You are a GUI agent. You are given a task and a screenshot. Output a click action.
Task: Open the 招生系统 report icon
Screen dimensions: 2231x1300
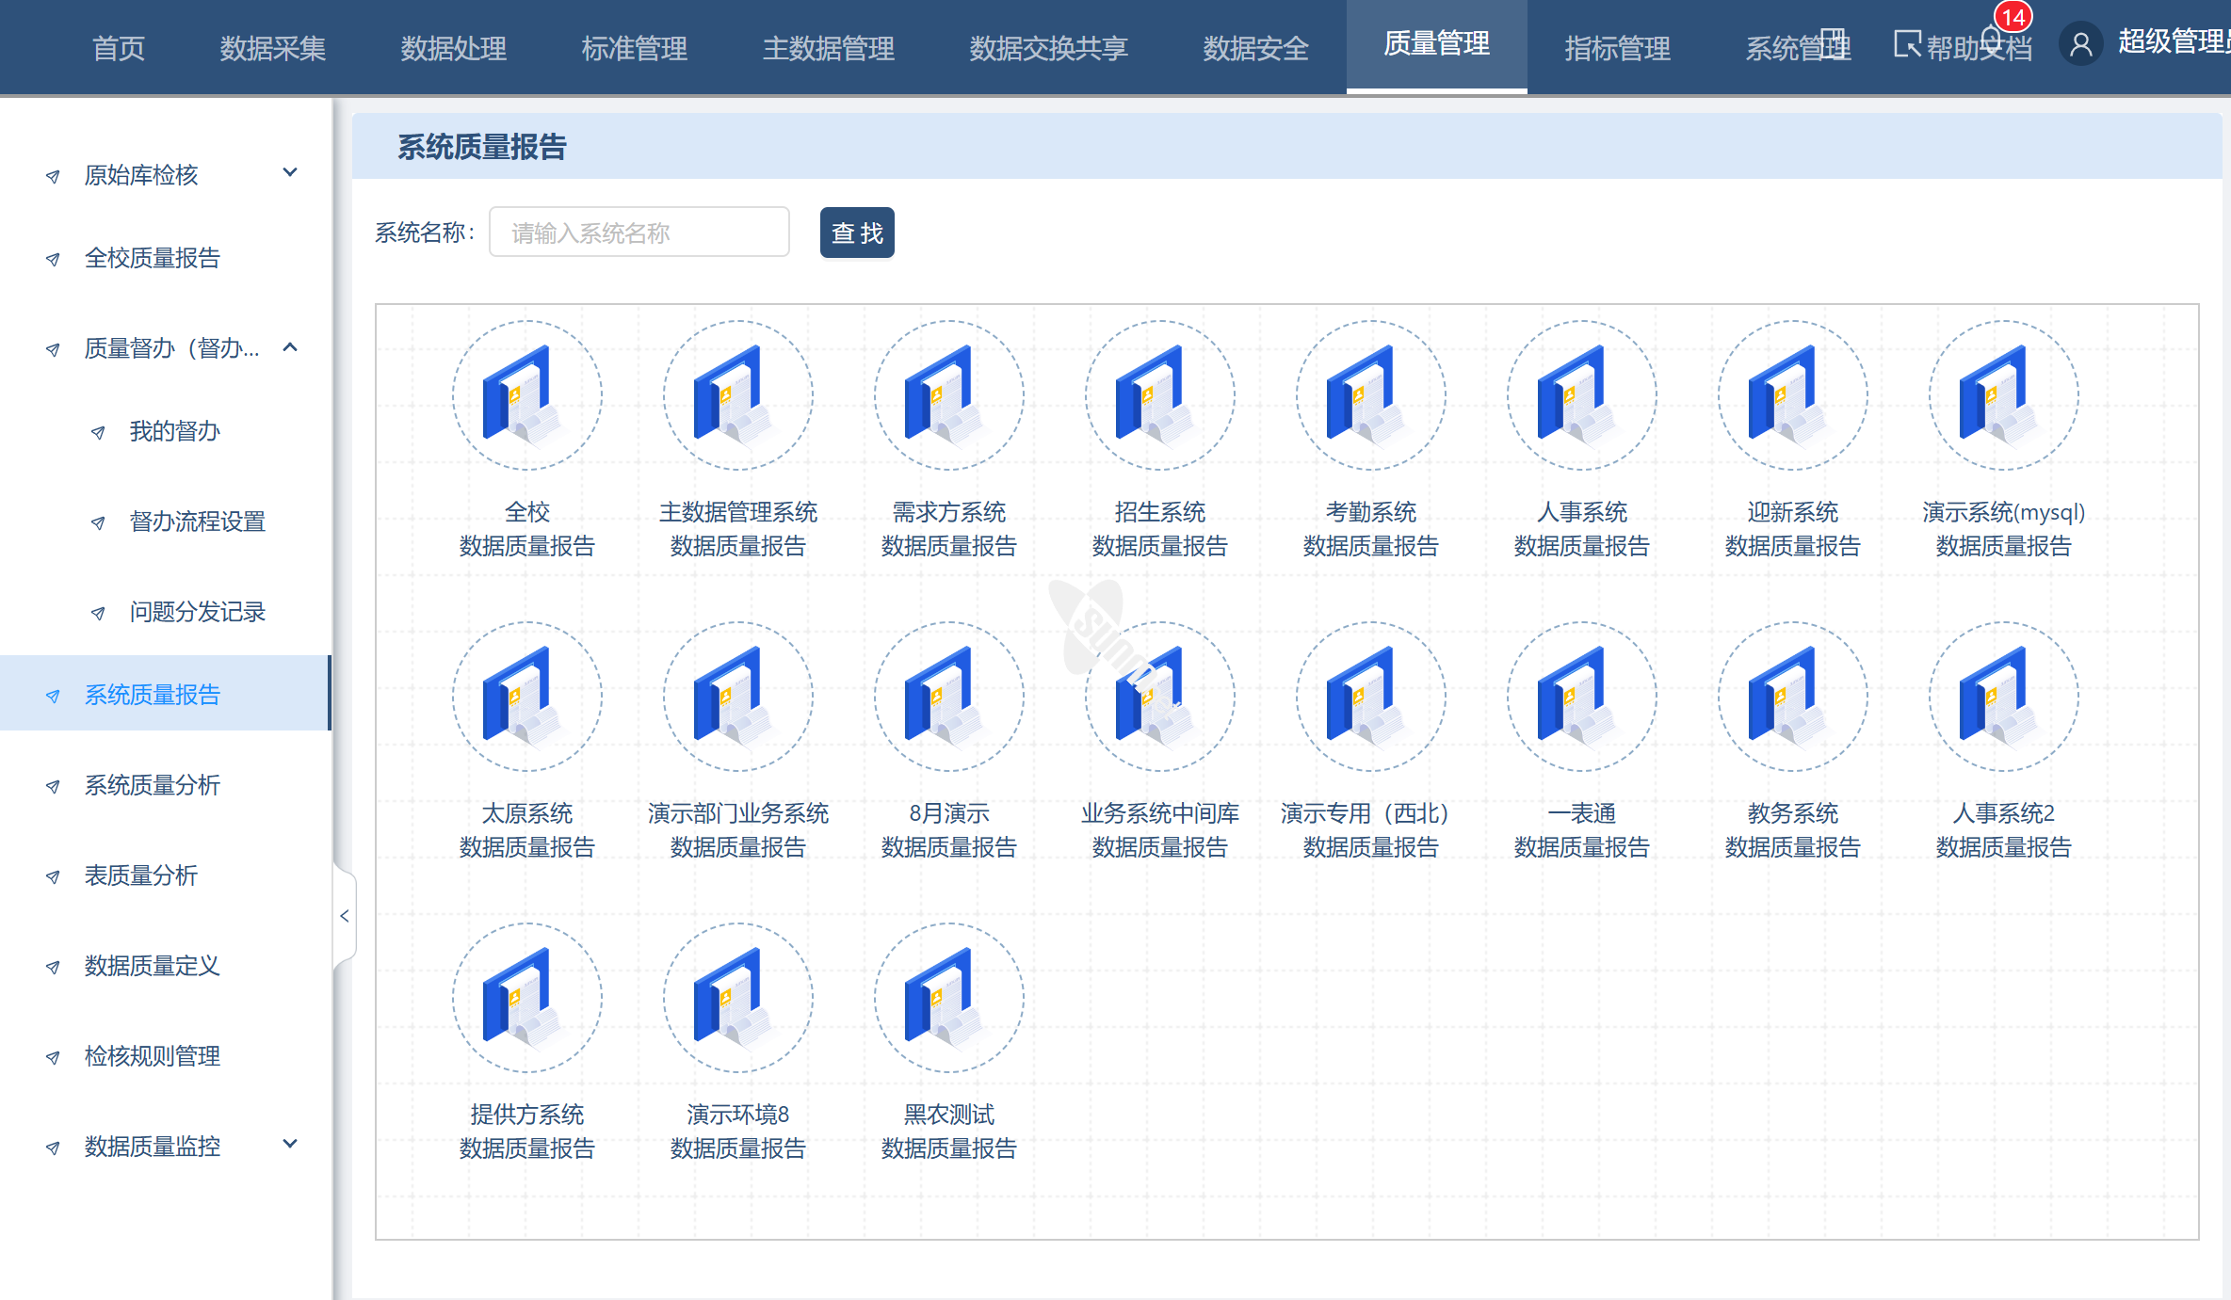click(x=1159, y=395)
